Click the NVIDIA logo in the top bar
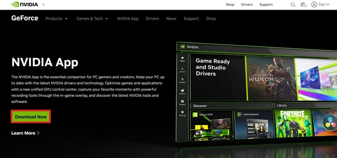The height and width of the screenshot is (158, 337). tap(25, 4)
